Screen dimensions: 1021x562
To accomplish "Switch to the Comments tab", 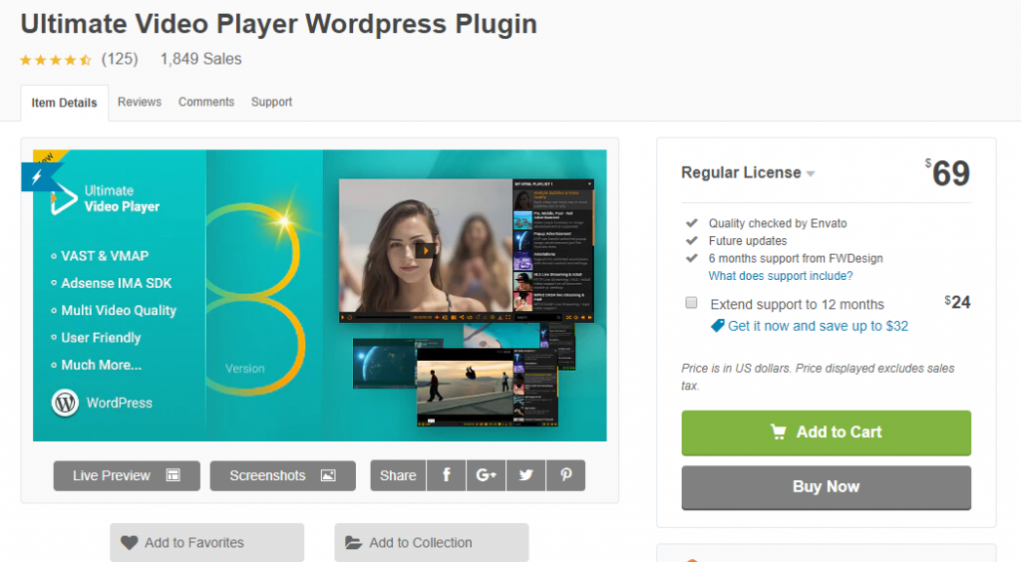I will coord(206,102).
